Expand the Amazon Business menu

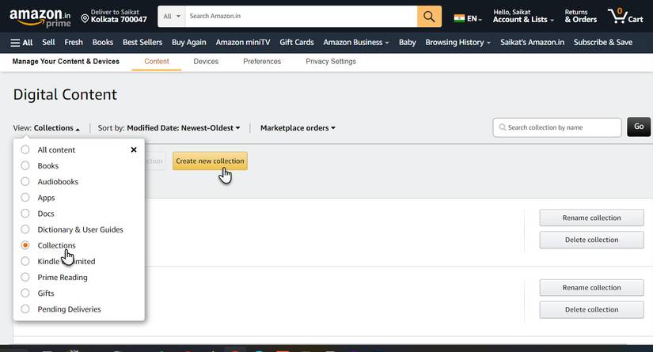click(356, 43)
